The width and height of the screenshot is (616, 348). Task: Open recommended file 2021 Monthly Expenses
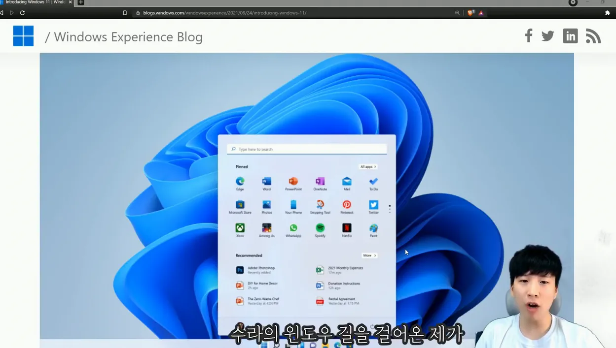click(x=340, y=270)
